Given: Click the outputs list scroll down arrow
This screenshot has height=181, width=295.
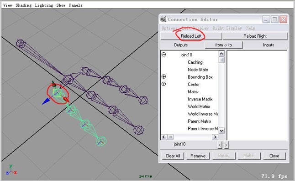Looking at the screenshot, I should (x=221, y=131).
